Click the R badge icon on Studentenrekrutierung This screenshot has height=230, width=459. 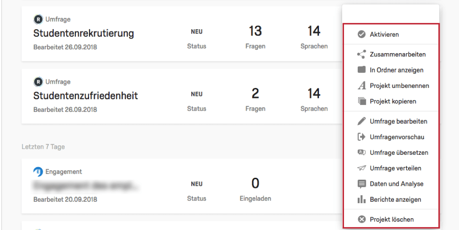[38, 20]
